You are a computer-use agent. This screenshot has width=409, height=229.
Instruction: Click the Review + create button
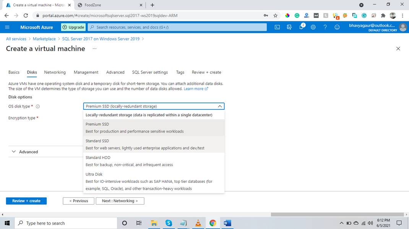coord(26,201)
